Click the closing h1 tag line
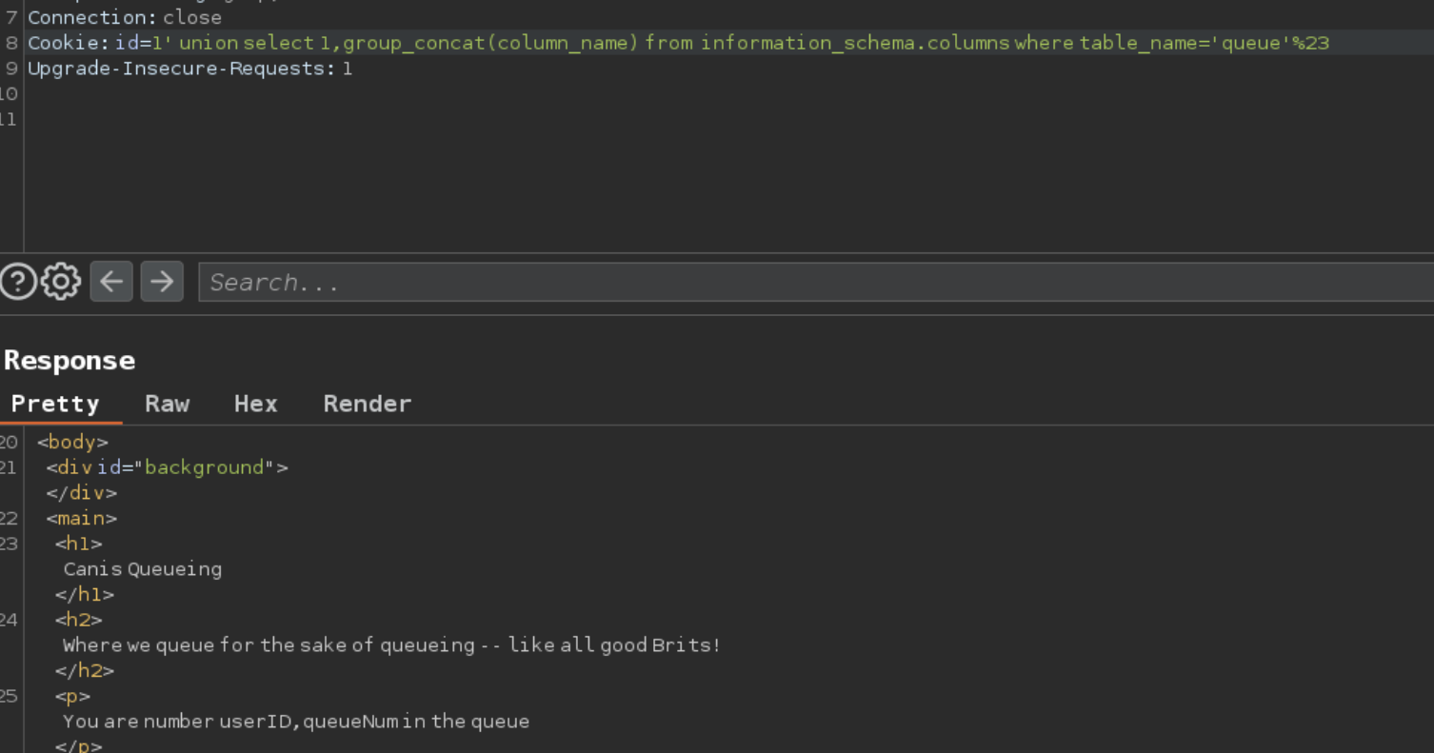This screenshot has width=1434, height=753. point(84,595)
